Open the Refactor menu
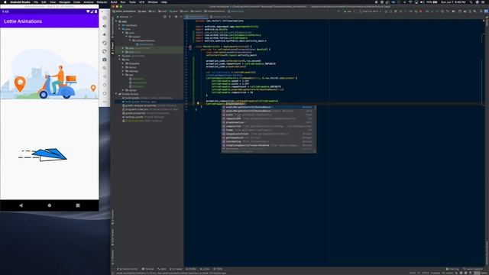 [x=102, y=2]
